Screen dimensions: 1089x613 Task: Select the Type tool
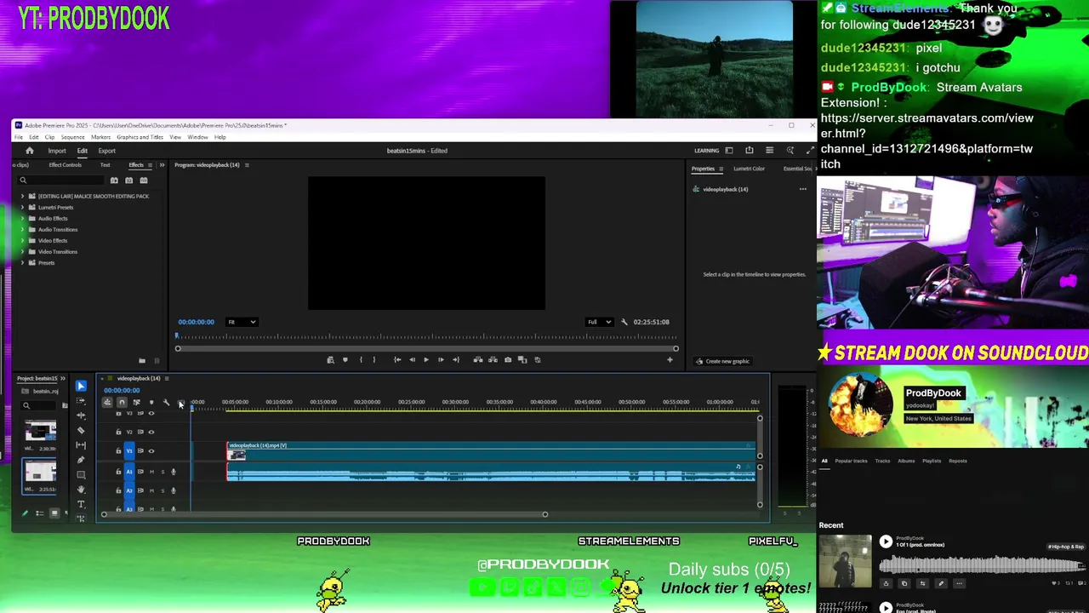pos(81,504)
